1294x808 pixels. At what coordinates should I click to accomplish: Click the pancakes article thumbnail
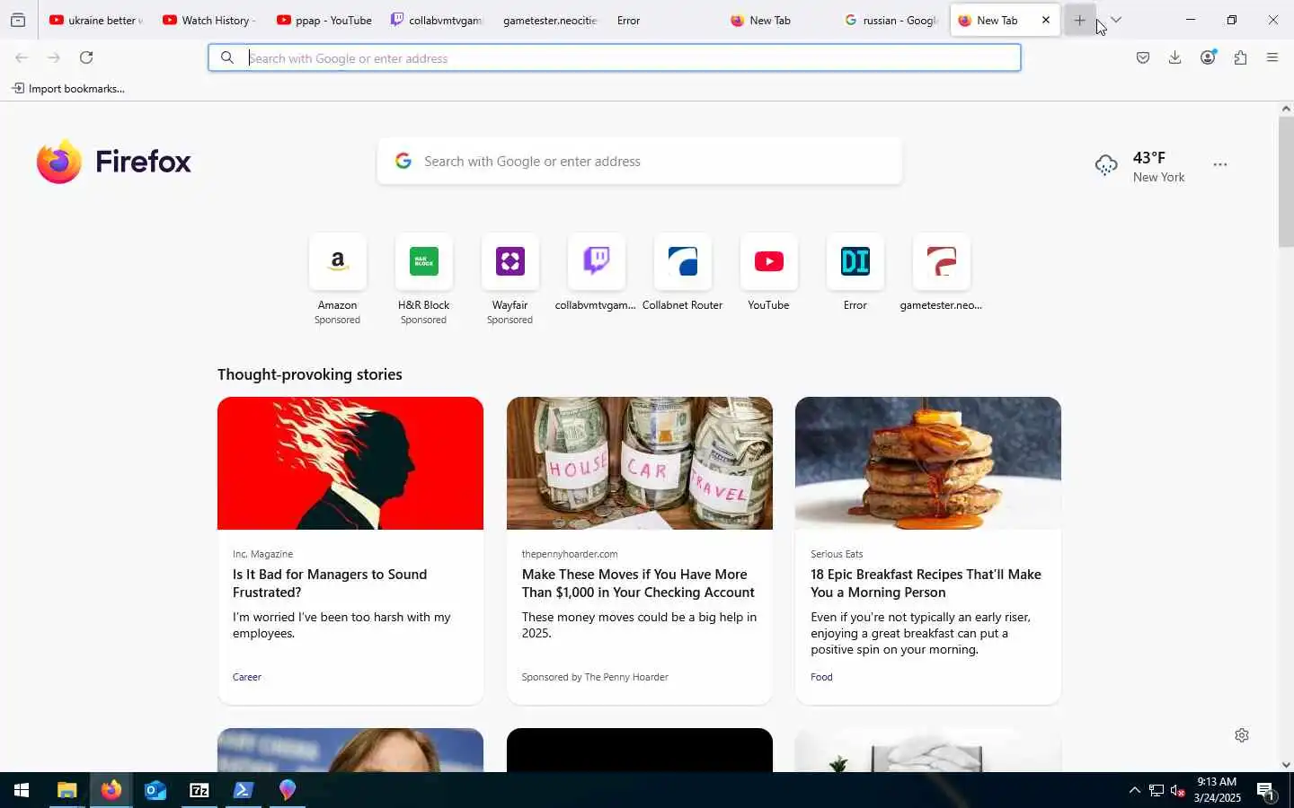coord(928,463)
